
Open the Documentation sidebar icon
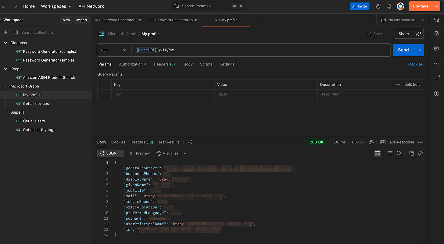pyautogui.click(x=437, y=34)
